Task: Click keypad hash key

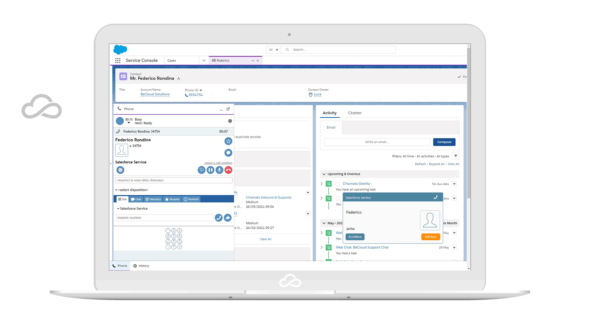Action: (180, 247)
